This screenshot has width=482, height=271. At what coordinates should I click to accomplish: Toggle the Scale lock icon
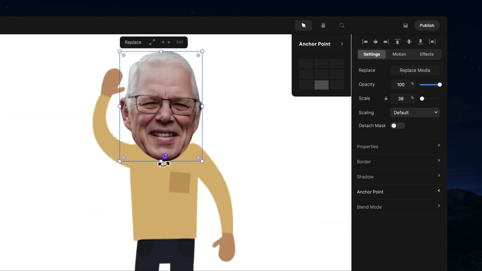point(386,98)
